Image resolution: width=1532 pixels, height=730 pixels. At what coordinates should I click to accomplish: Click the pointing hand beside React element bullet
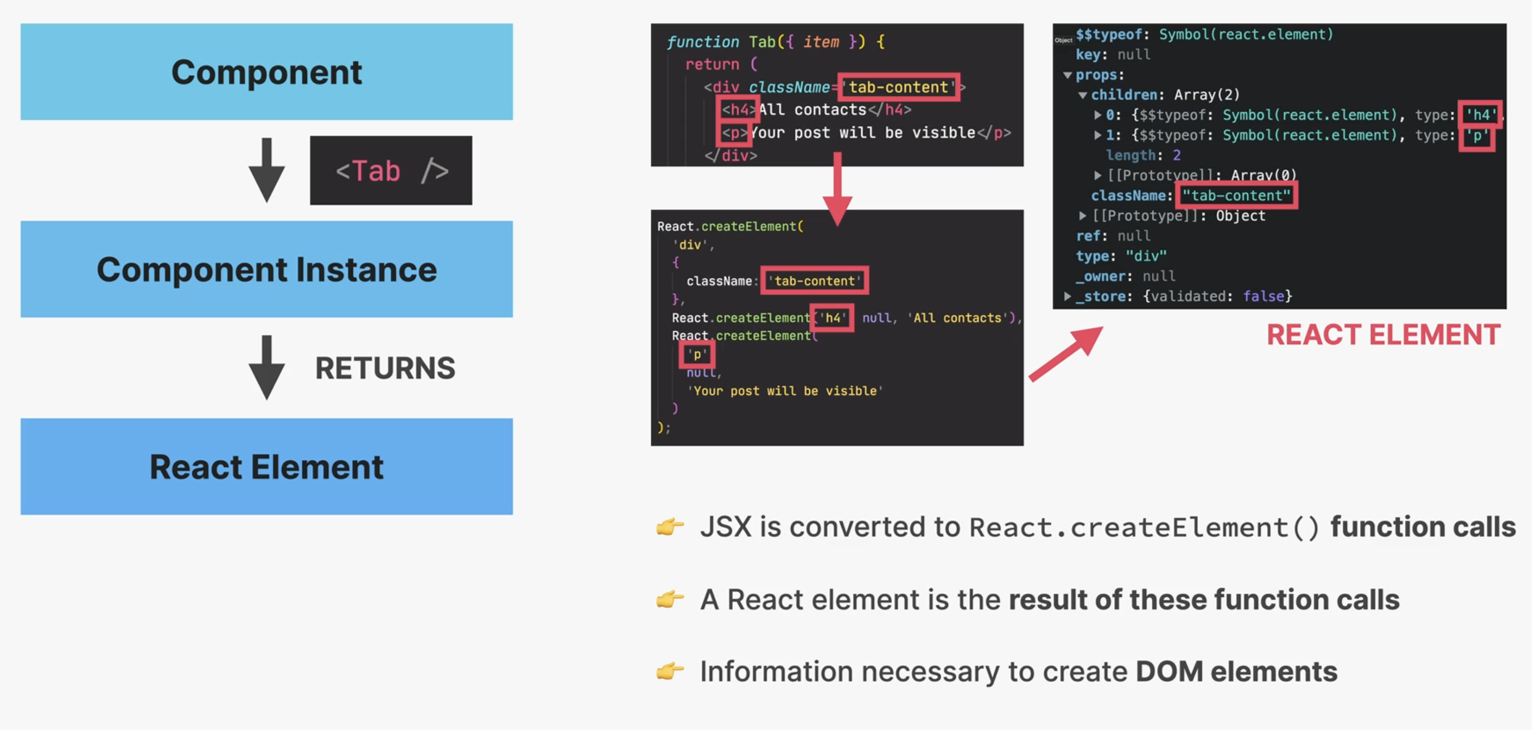670,599
